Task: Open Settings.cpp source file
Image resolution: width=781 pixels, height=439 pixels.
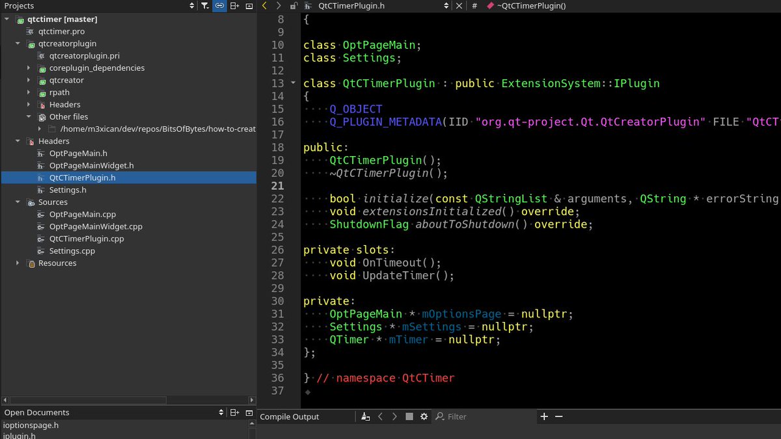Action: [72, 251]
